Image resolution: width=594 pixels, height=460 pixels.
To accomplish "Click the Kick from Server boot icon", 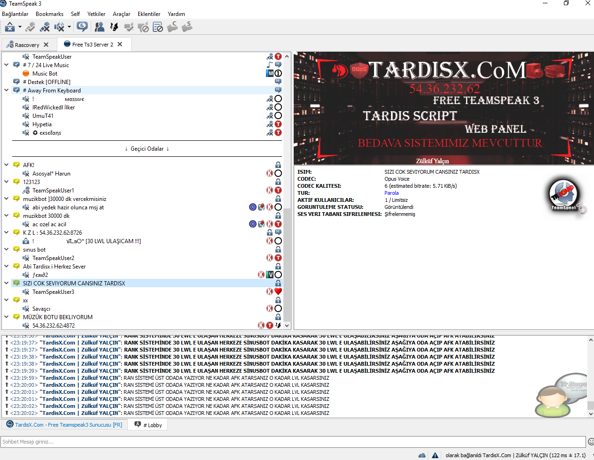I will (187, 27).
